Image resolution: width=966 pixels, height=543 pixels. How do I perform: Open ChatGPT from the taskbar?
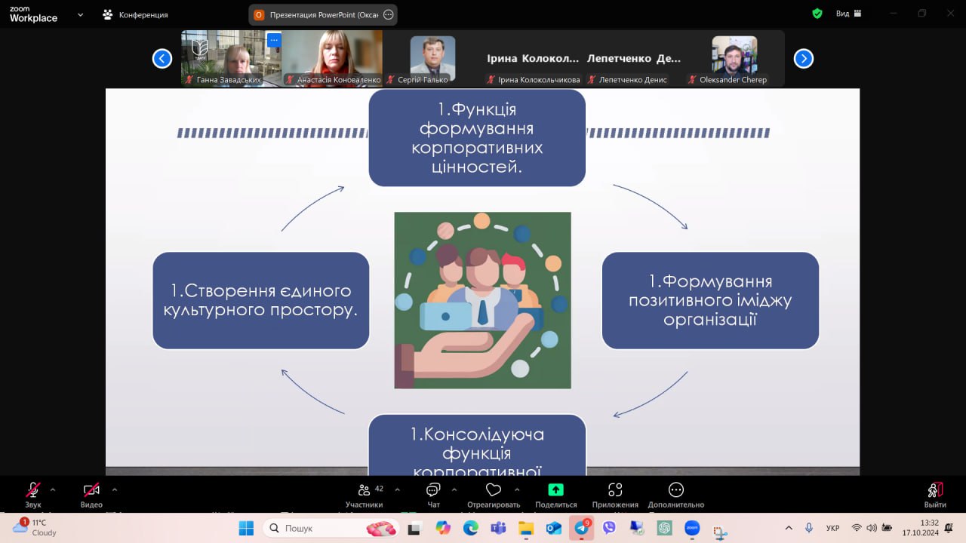pyautogui.click(x=664, y=528)
